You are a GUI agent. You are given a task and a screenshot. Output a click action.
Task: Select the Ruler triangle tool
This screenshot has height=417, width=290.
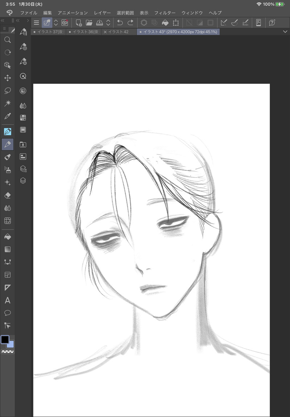pos(8,288)
